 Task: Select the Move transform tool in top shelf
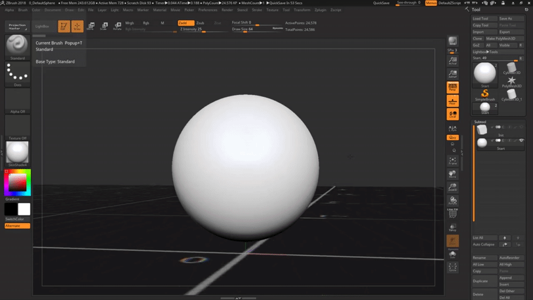pos(90,26)
